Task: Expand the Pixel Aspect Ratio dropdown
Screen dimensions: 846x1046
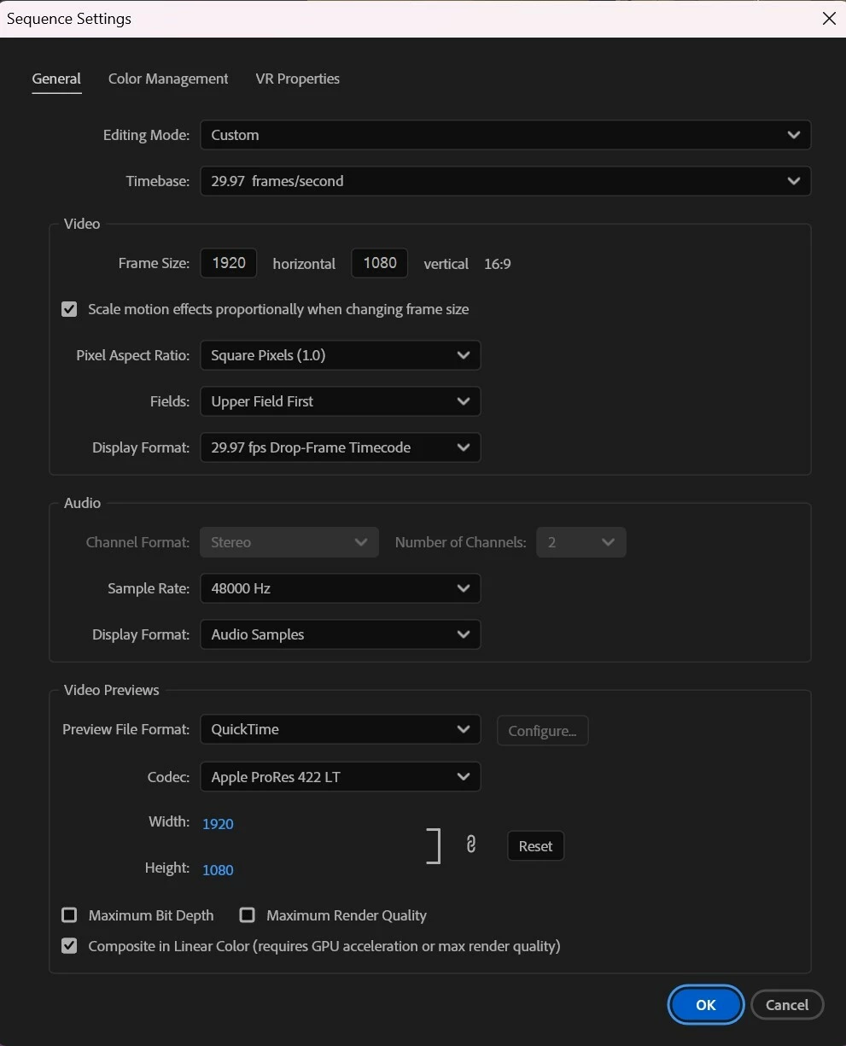Action: [x=341, y=355]
